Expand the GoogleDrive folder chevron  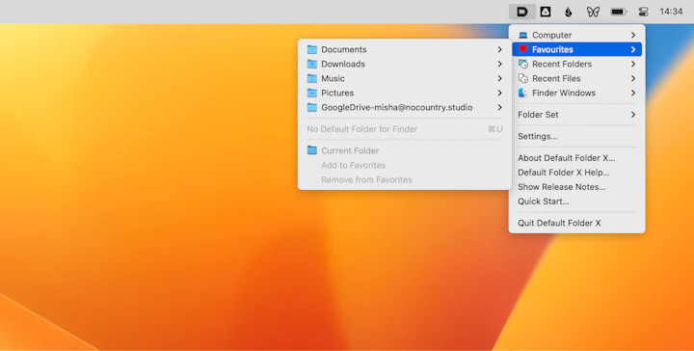[x=499, y=108]
